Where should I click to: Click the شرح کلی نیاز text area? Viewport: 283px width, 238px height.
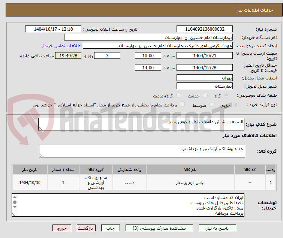click(x=141, y=124)
